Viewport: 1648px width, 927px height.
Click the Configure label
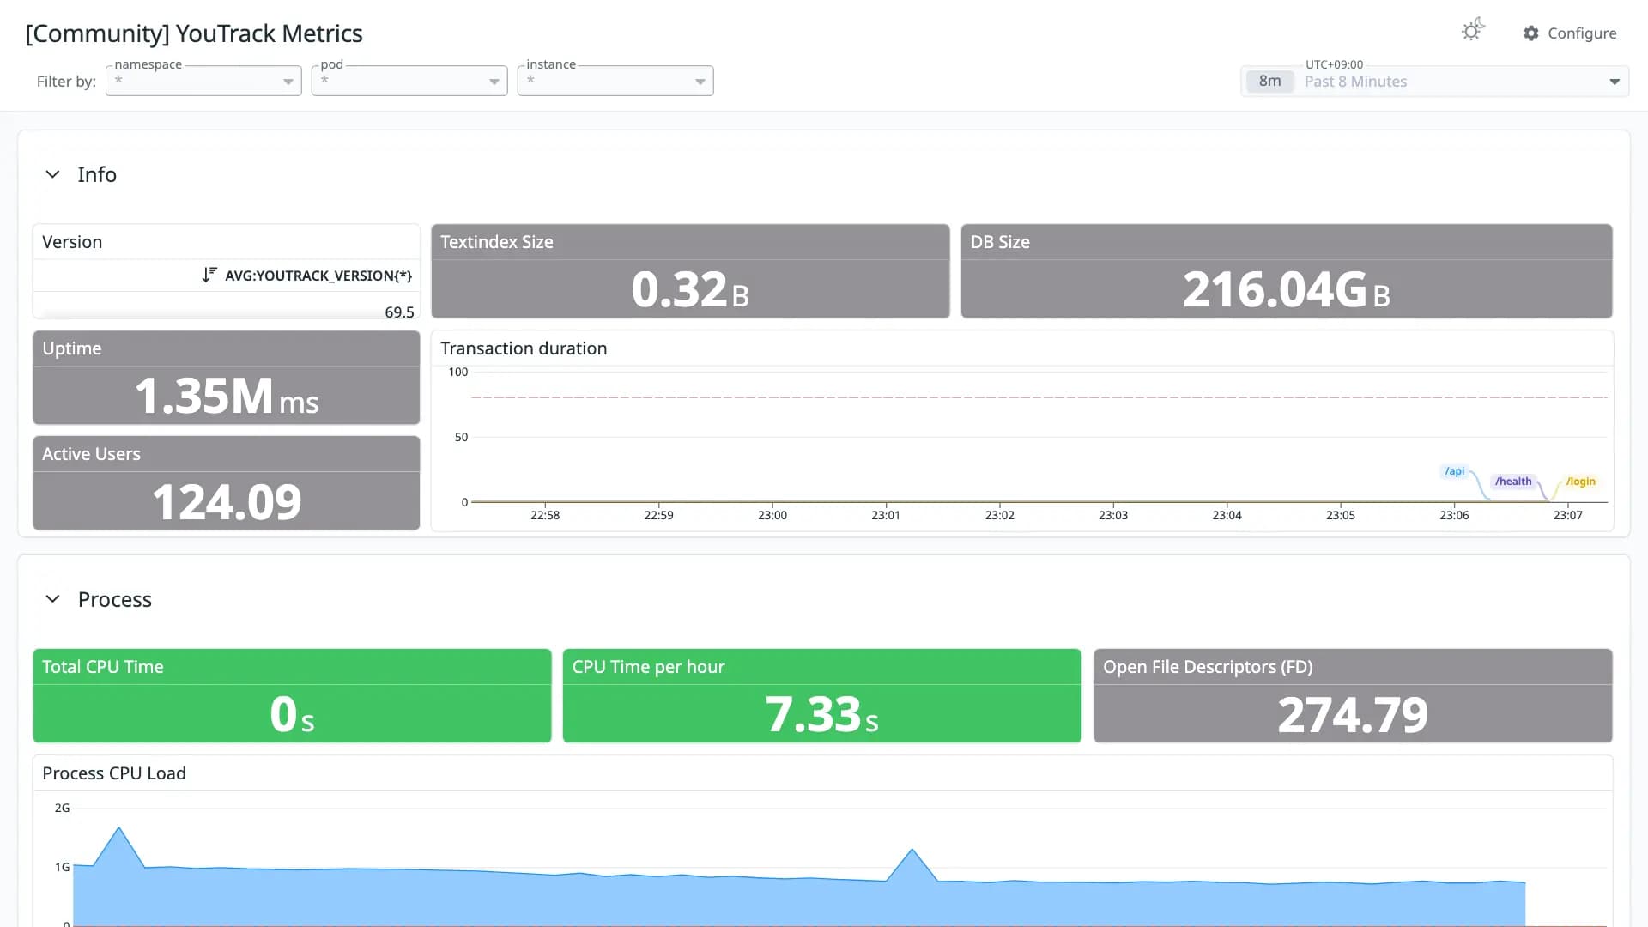click(x=1582, y=33)
